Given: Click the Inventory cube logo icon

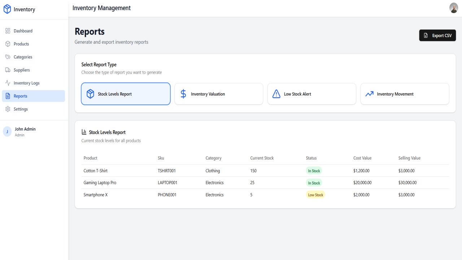Looking at the screenshot, I should coord(7,9).
